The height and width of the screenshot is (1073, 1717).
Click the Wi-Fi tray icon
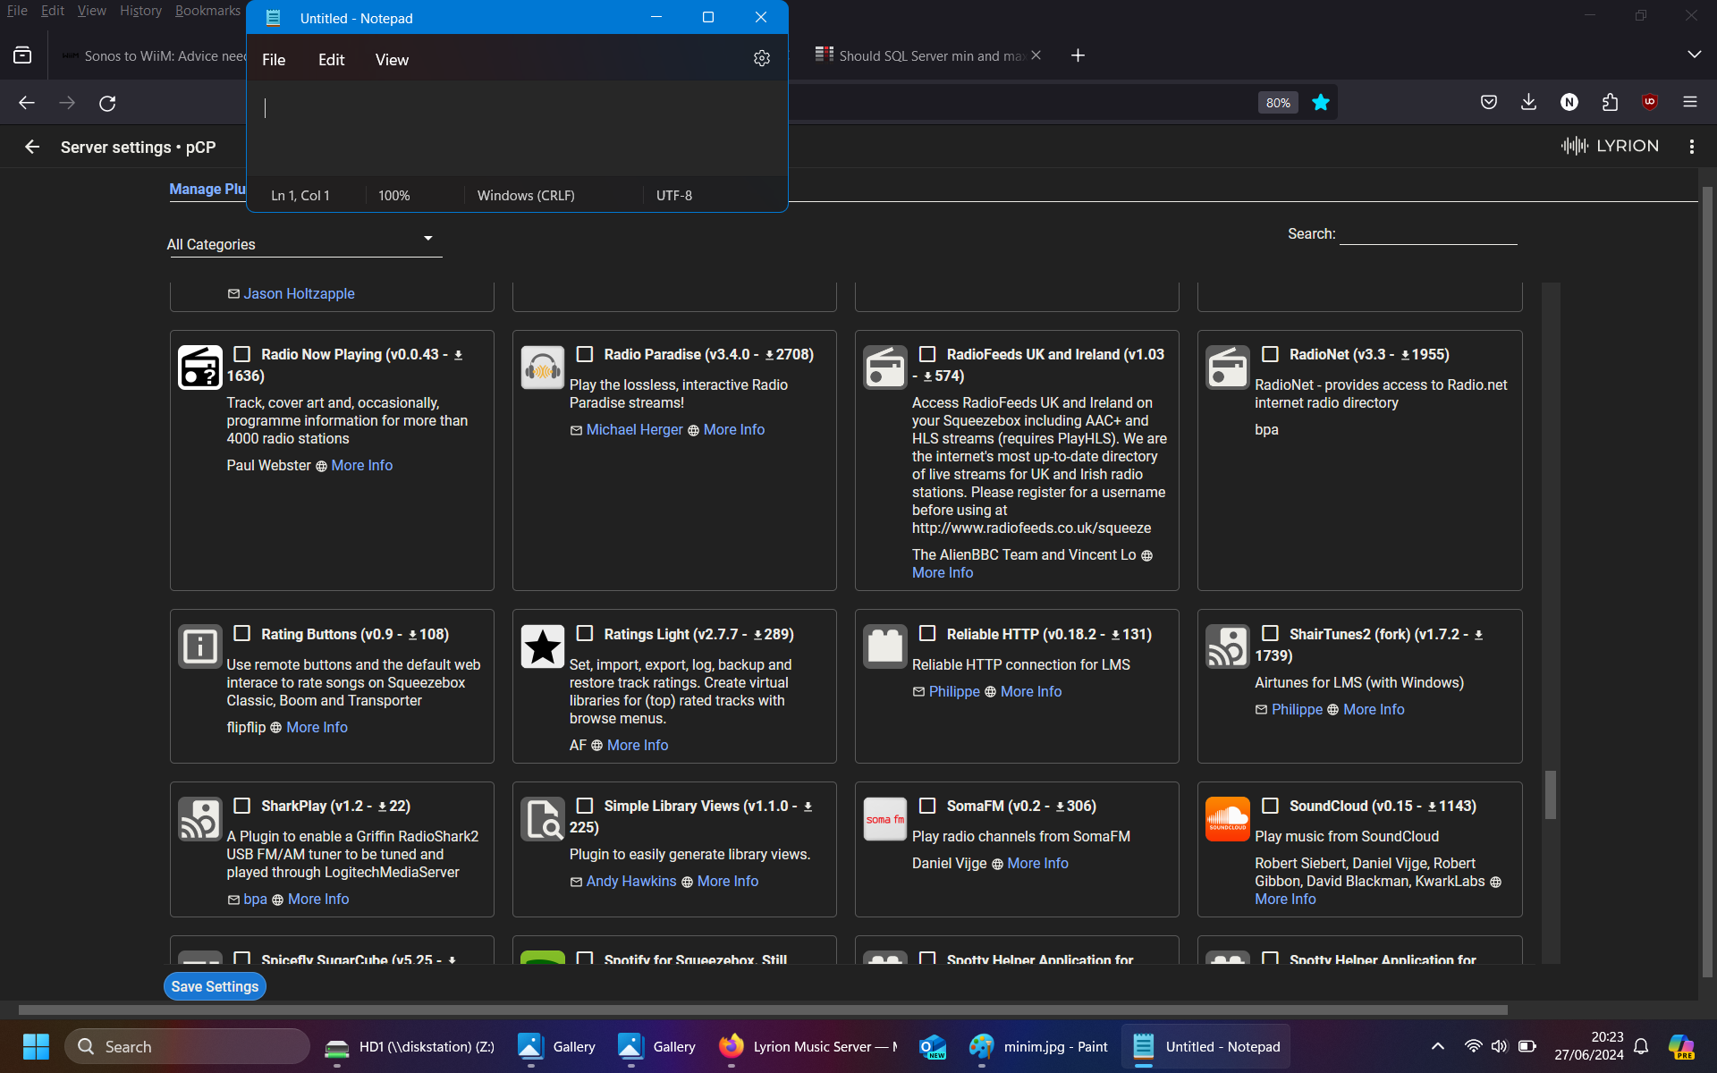1473,1046
